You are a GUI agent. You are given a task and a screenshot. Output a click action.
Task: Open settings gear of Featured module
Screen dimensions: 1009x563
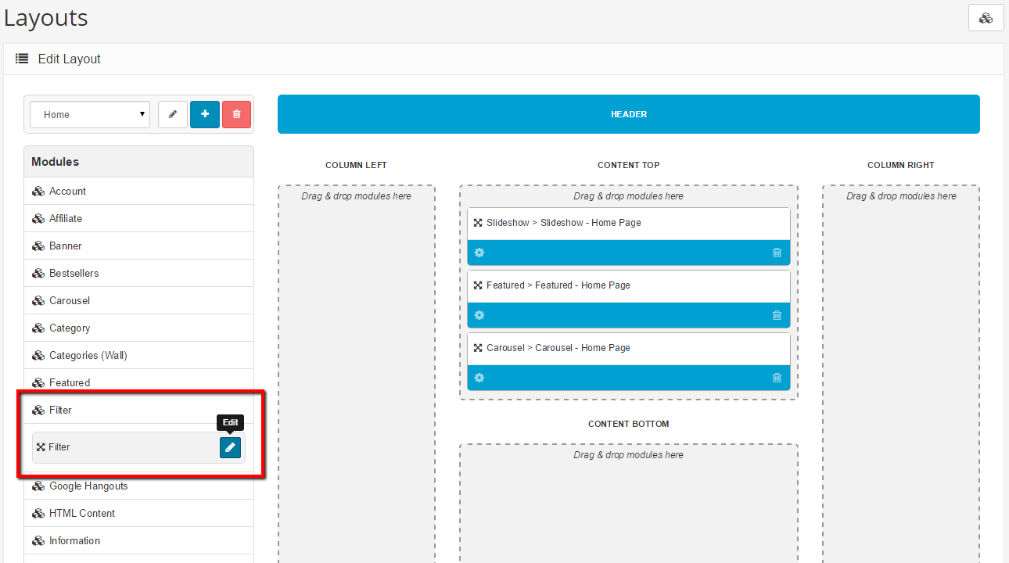tap(479, 315)
